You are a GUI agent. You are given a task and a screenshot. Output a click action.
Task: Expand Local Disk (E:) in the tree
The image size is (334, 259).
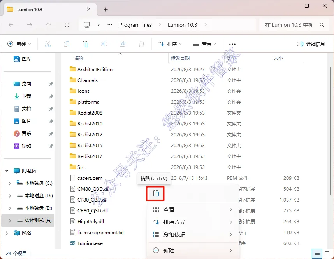click(10, 208)
